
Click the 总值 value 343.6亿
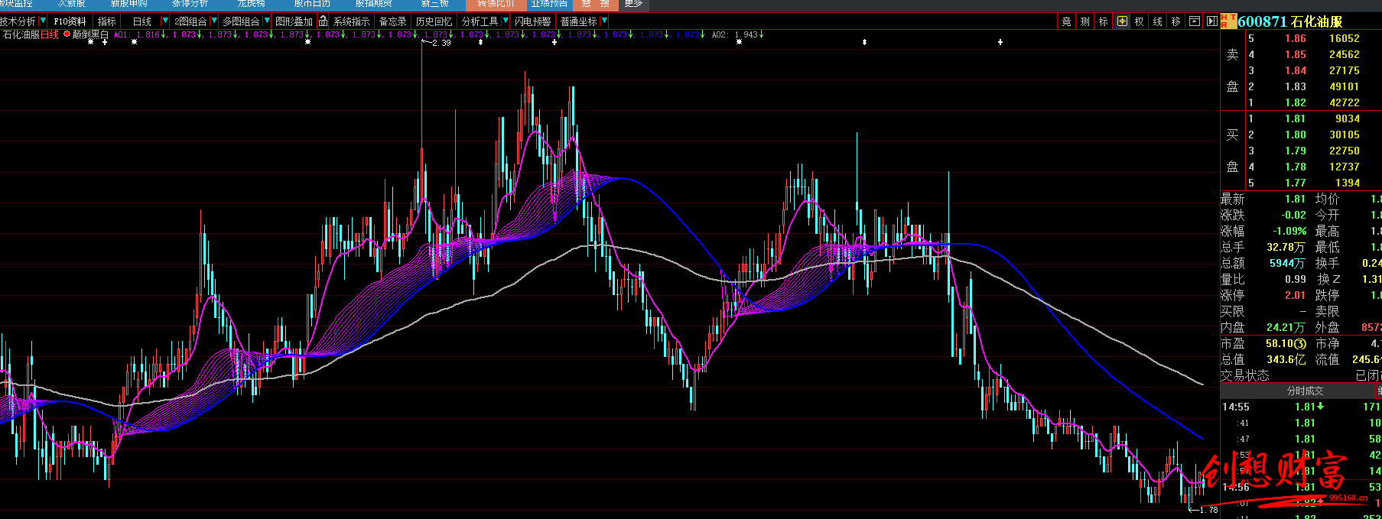(1286, 359)
